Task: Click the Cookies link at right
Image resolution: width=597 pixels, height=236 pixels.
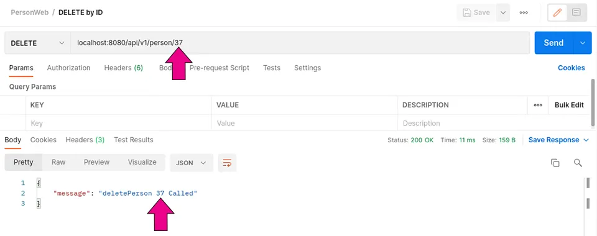Action: click(571, 68)
